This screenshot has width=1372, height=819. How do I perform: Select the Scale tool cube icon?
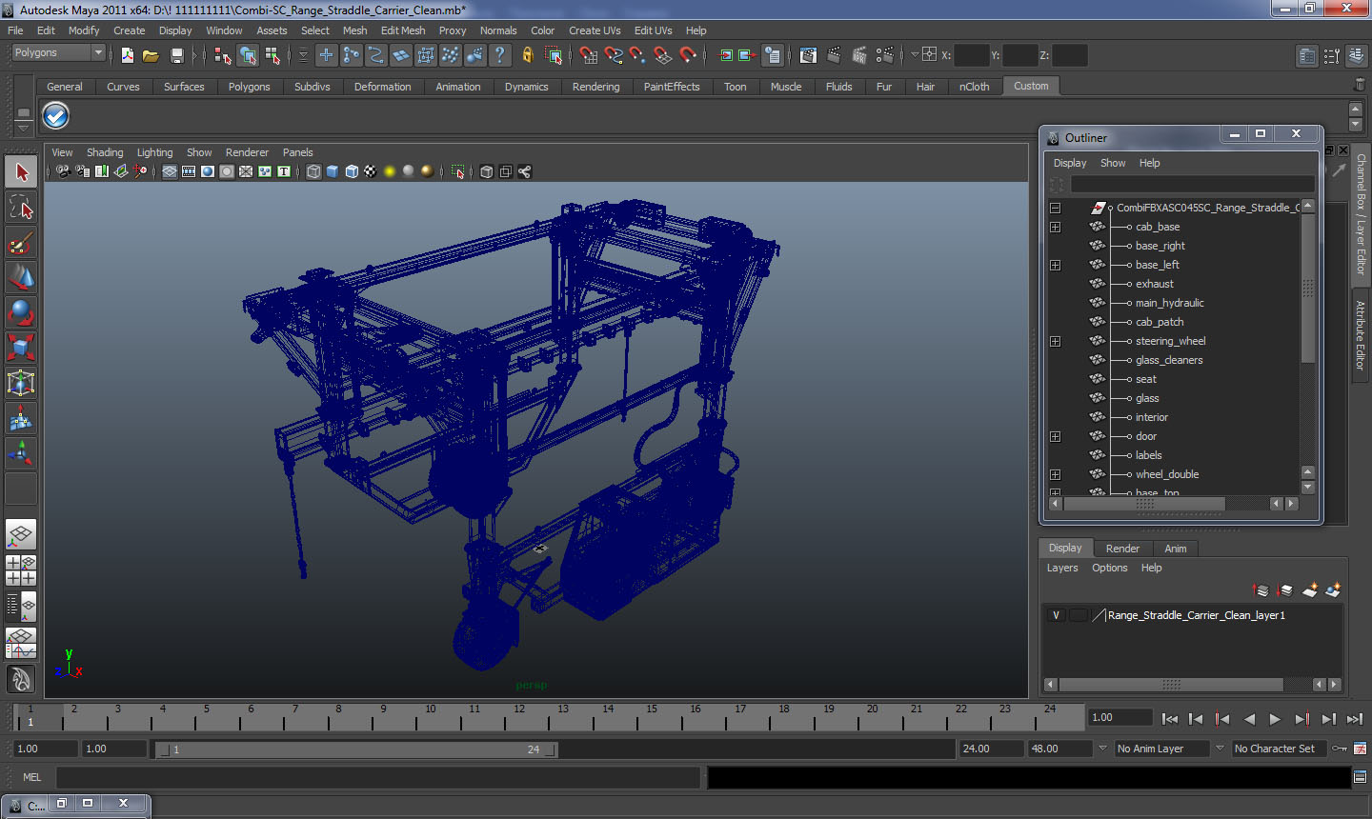coord(21,347)
